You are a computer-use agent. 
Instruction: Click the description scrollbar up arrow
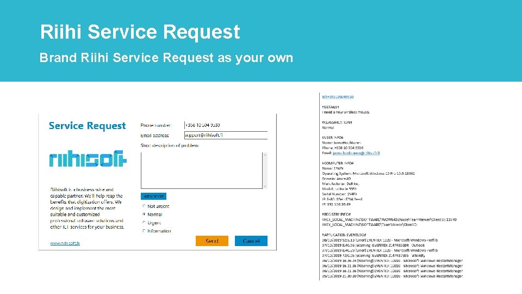(x=265, y=155)
